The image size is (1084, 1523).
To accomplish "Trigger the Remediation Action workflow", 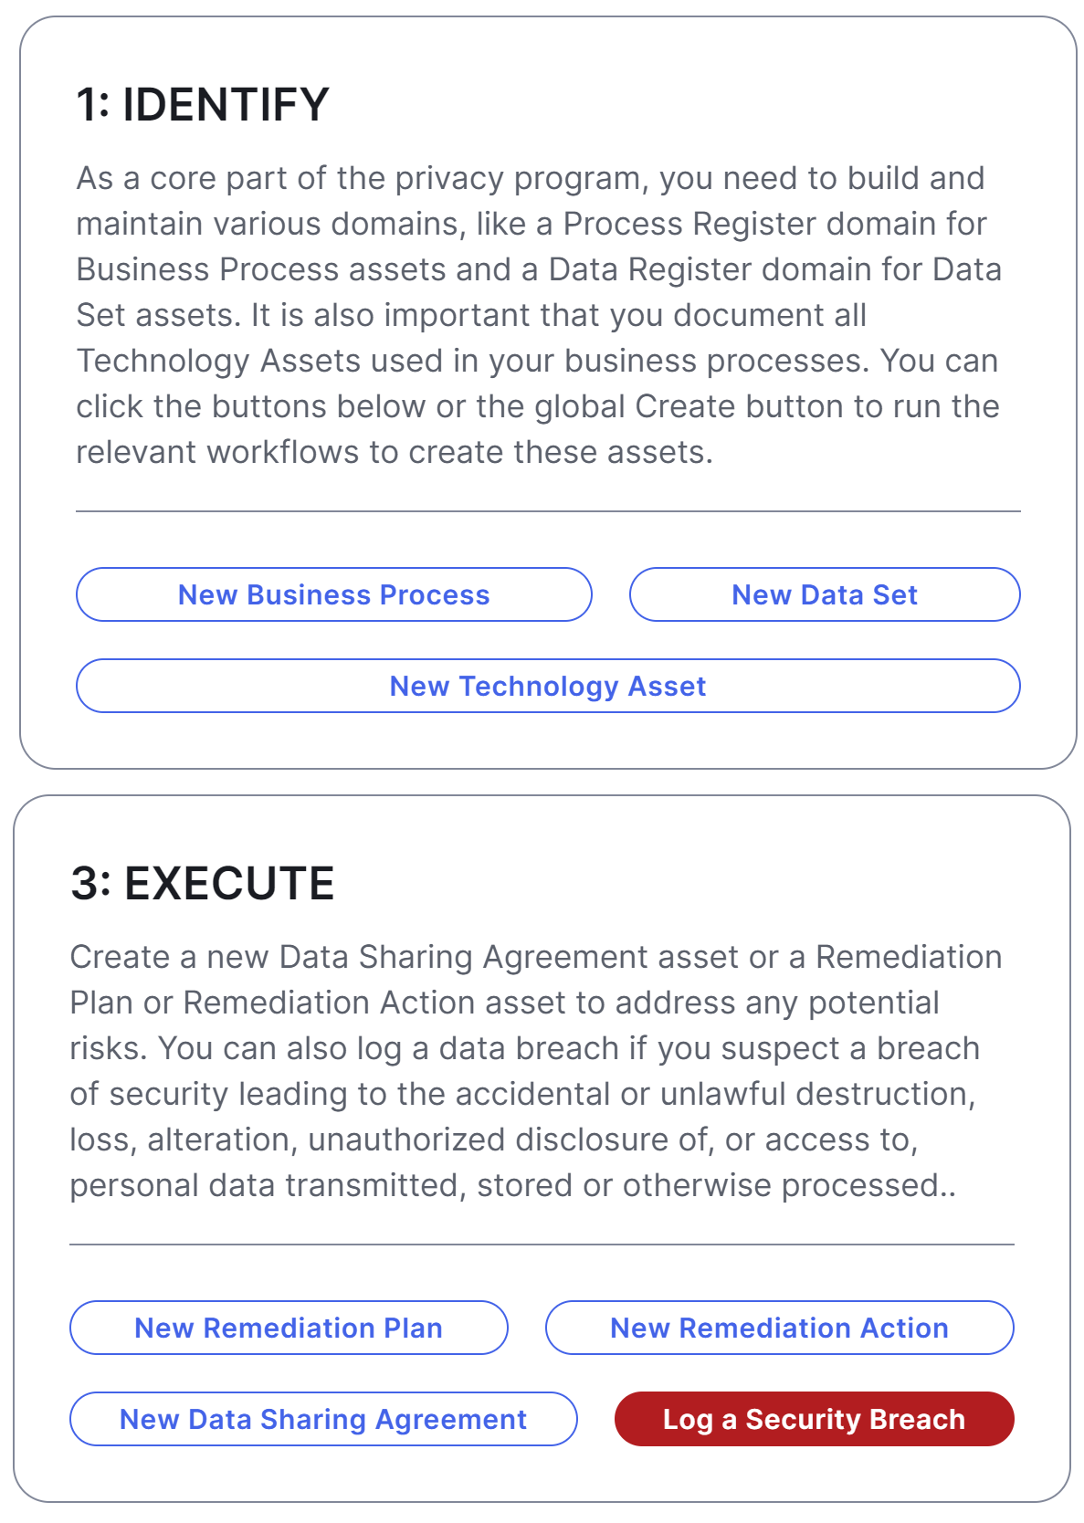I will click(778, 1329).
